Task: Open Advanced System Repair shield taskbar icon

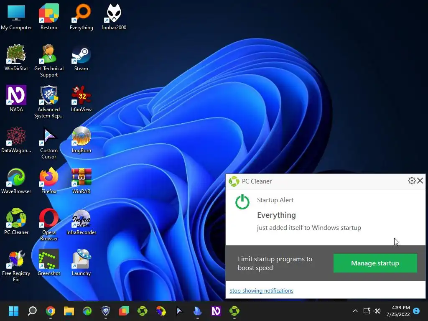Action: (x=106, y=311)
